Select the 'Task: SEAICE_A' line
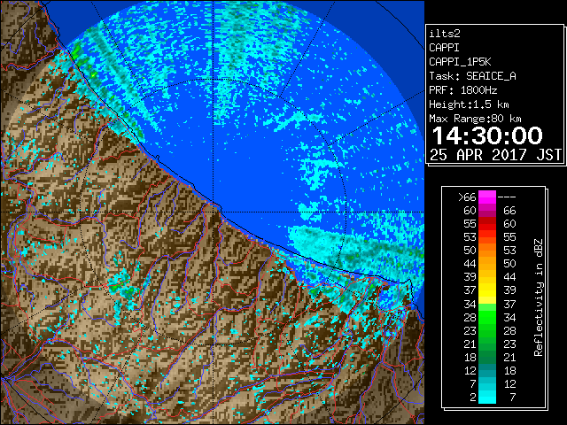The height and width of the screenshot is (425, 567). (x=472, y=76)
